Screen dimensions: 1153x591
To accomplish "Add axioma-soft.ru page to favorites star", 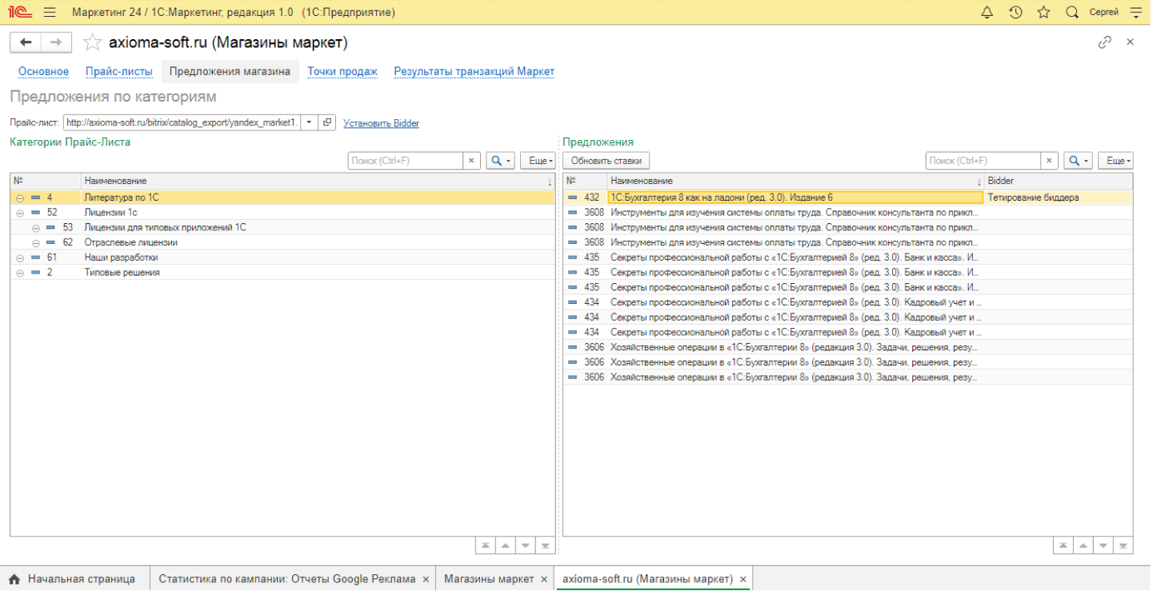I will click(93, 42).
